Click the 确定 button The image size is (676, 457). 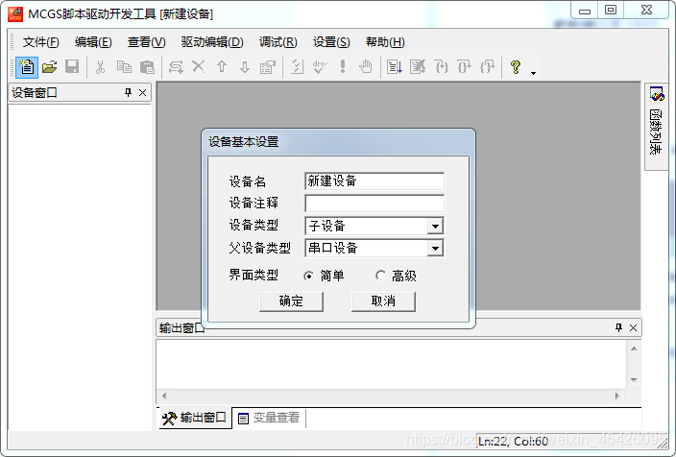click(x=291, y=301)
